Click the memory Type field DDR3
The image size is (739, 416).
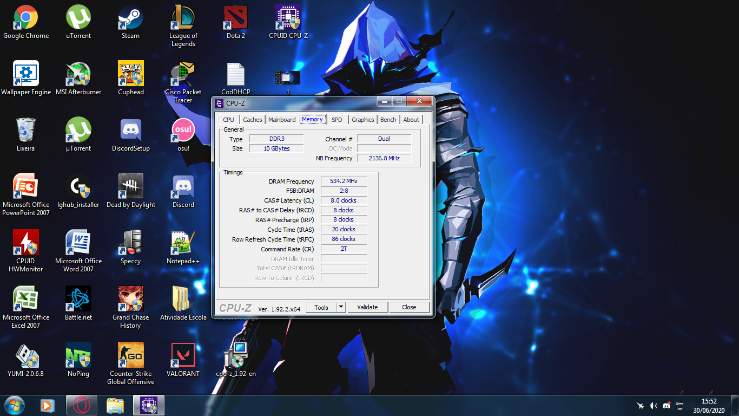coord(276,139)
